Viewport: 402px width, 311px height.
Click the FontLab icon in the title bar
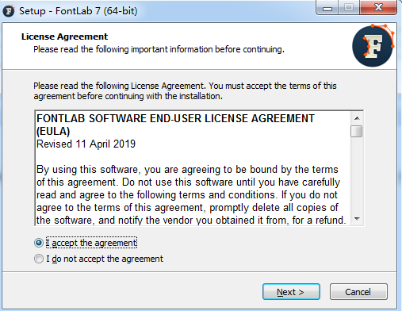tap(9, 11)
